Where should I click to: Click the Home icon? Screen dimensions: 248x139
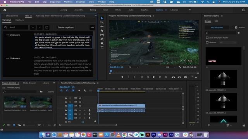[x=5, y=10]
